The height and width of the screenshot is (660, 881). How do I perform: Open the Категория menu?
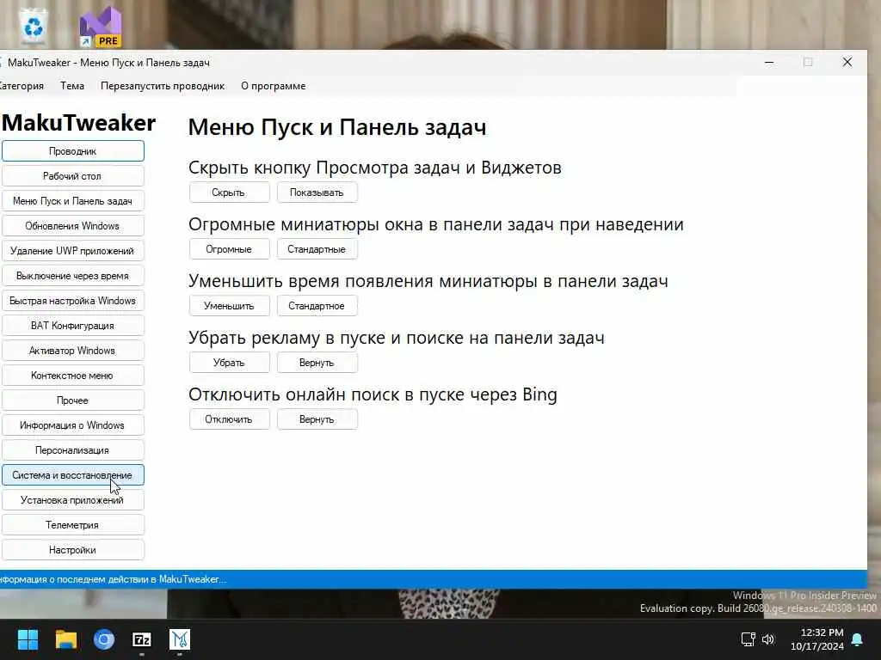pos(22,86)
